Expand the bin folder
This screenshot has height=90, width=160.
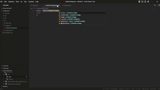(5, 16)
